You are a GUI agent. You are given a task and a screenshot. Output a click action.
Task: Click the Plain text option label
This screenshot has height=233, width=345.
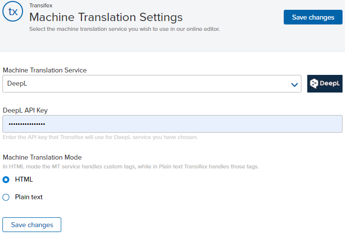click(x=29, y=197)
